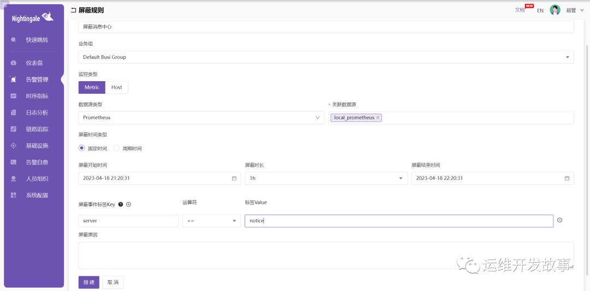The width and height of the screenshot is (590, 291).
Task: Open calendar icon for mute start time
Action: click(234, 178)
